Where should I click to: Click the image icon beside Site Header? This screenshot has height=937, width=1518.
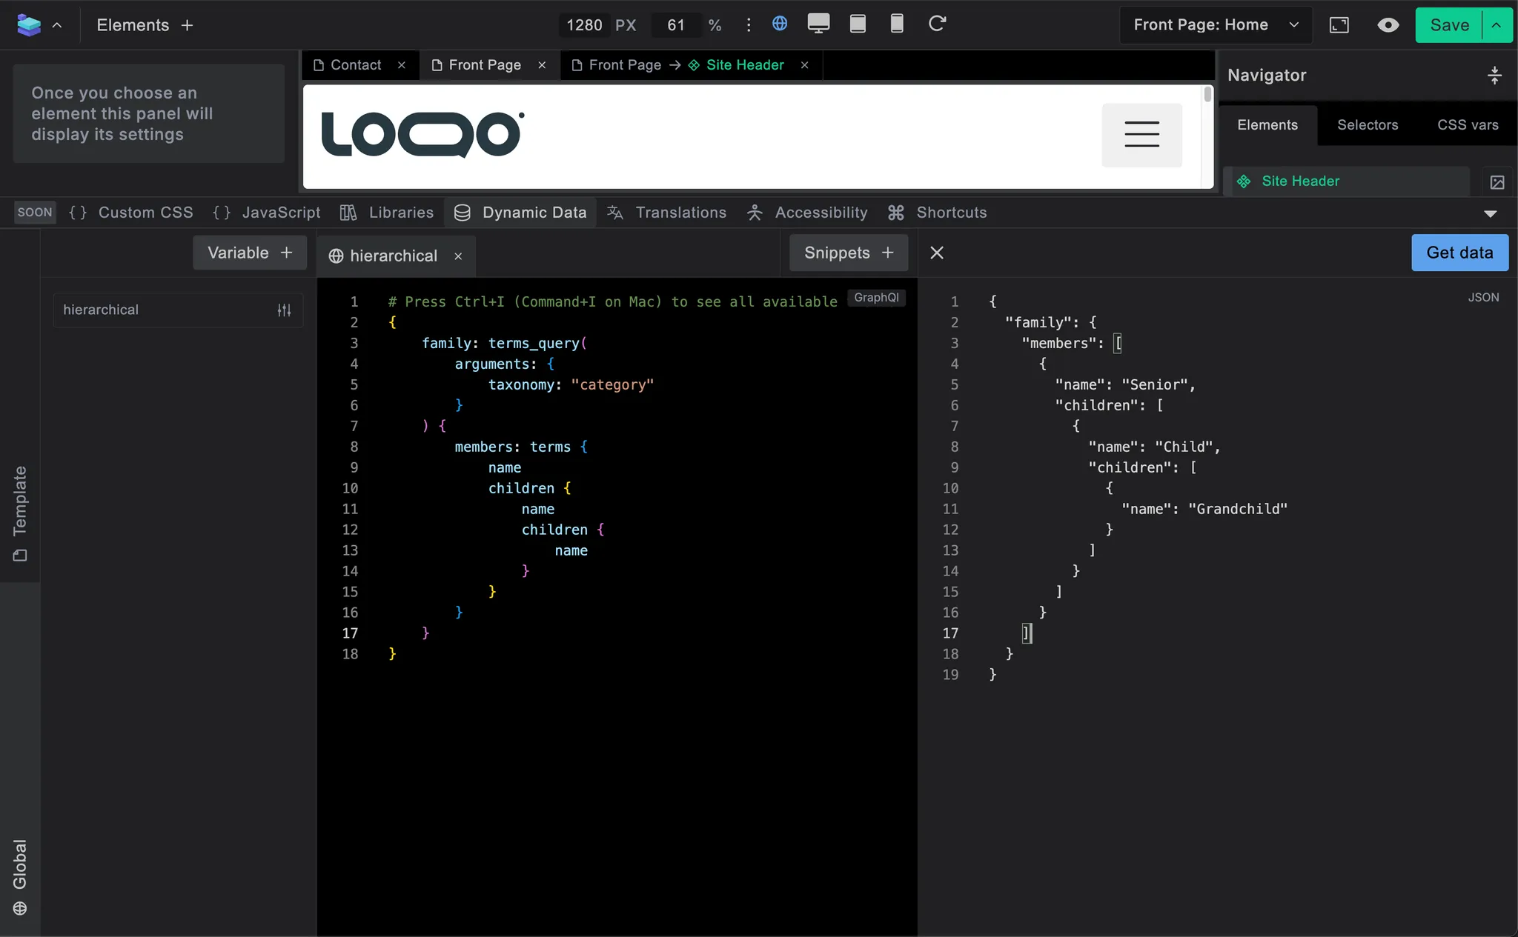(1497, 182)
